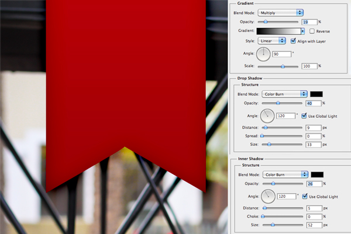Click the Drop Shadow angle dial
Image resolution: width=351 pixels, height=234 pixels.
pos(267,116)
